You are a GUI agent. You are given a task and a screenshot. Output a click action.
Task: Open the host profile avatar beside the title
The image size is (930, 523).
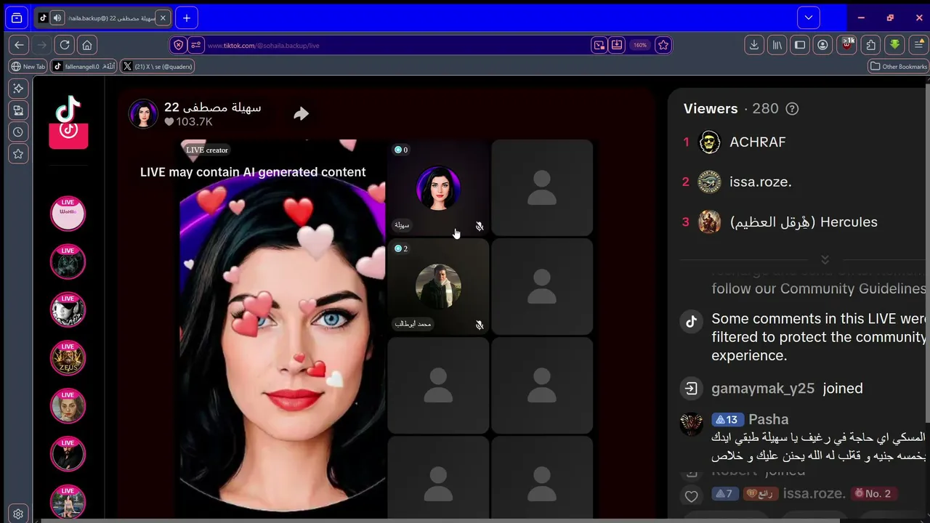pos(143,114)
